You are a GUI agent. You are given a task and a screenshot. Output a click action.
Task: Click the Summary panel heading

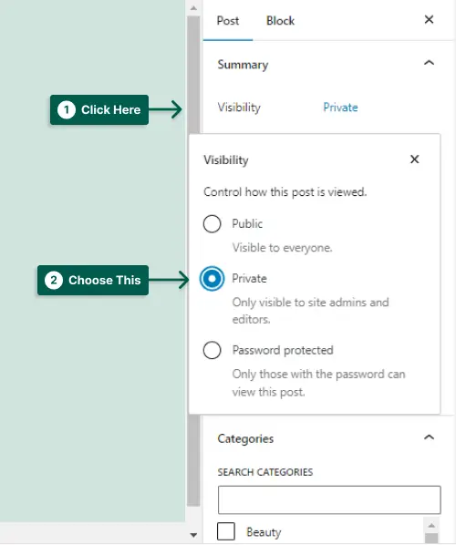(x=243, y=65)
